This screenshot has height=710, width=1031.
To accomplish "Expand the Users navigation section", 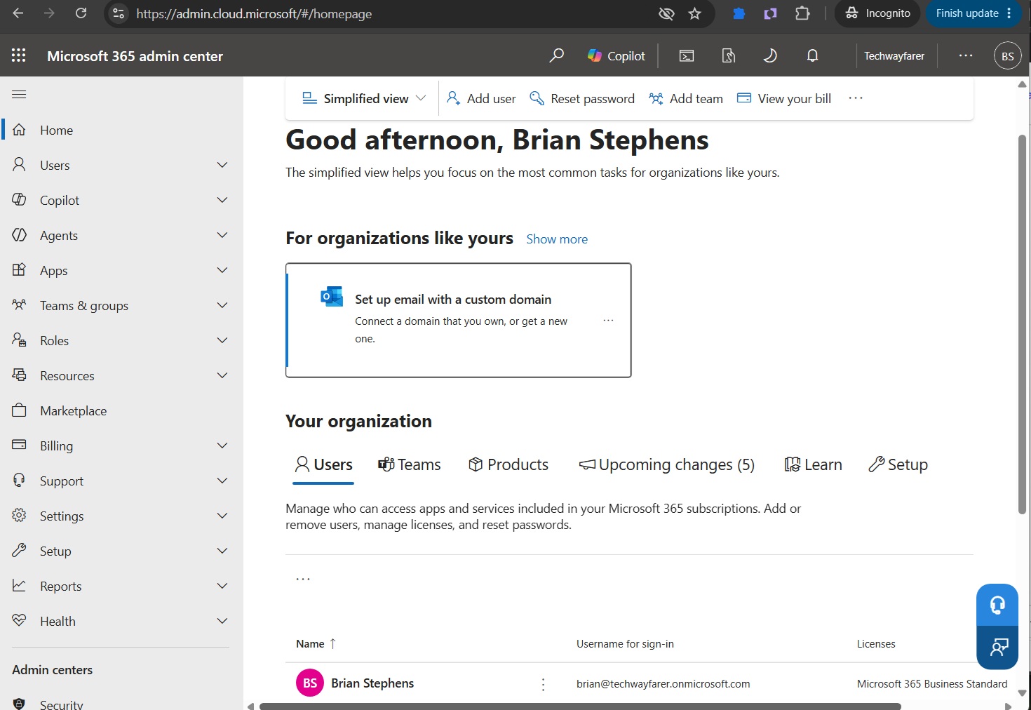I will tap(222, 165).
